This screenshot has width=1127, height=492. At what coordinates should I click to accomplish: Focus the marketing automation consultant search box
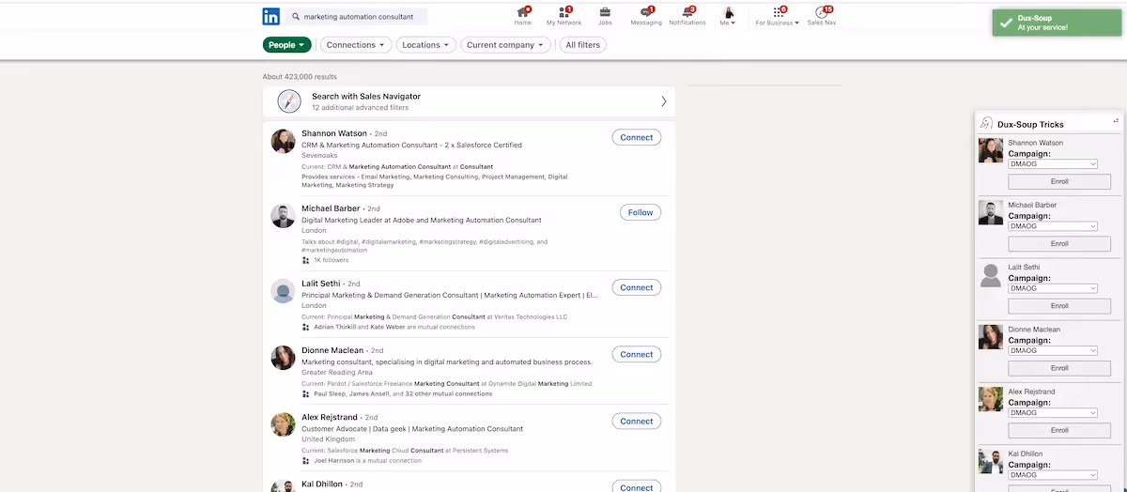pyautogui.click(x=357, y=17)
